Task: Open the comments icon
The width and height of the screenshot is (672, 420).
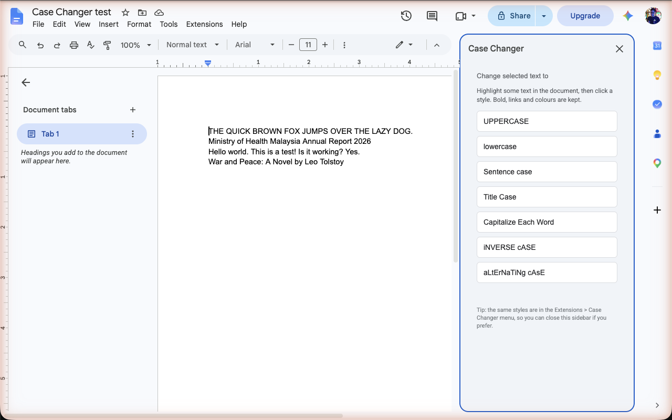Action: (x=432, y=16)
